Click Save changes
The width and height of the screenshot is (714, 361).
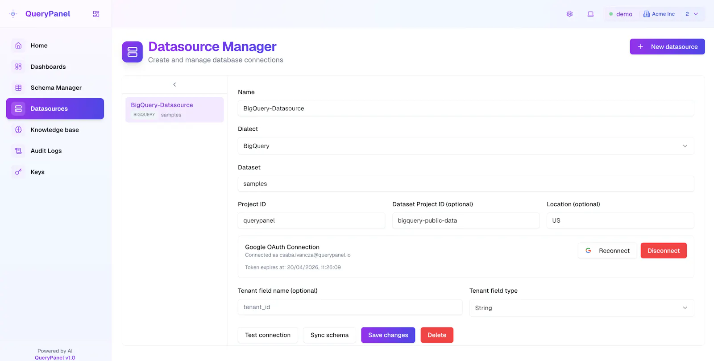[x=388, y=335]
